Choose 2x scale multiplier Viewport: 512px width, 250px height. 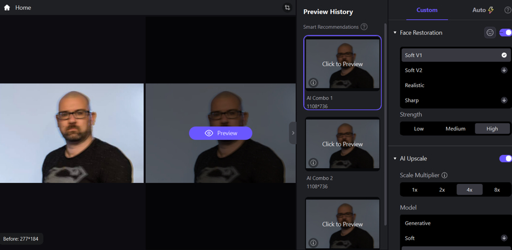pyautogui.click(x=442, y=189)
